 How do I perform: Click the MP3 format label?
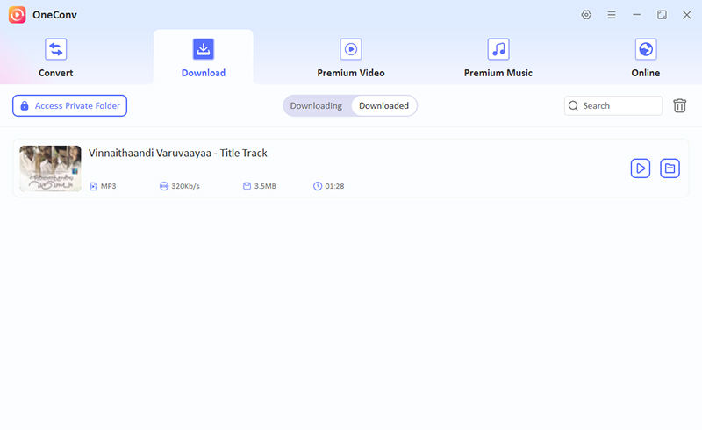108,186
